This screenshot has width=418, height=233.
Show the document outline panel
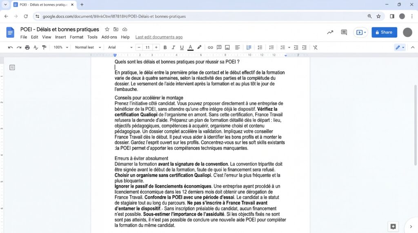(x=12, y=67)
